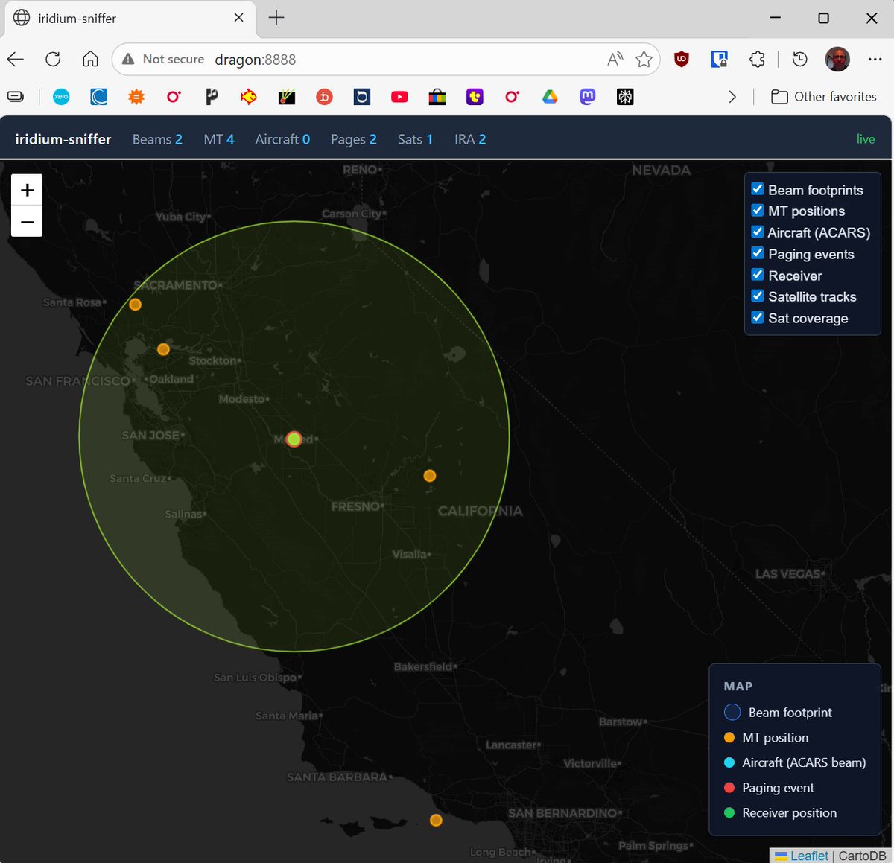Click the browser back arrow

16,60
